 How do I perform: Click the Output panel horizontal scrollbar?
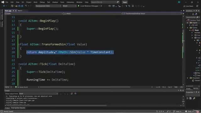[57, 105]
